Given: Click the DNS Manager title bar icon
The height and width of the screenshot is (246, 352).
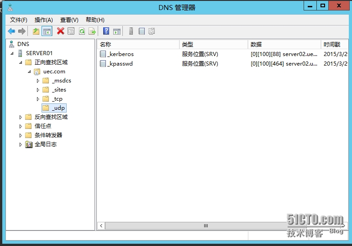Looking at the screenshot, I should click(11, 7).
